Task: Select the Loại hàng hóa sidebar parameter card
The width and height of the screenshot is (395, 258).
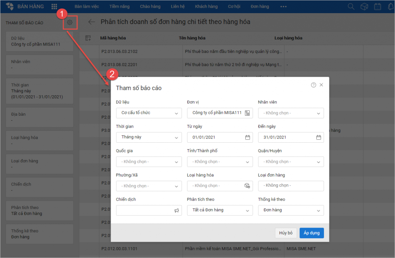Action: [40, 141]
